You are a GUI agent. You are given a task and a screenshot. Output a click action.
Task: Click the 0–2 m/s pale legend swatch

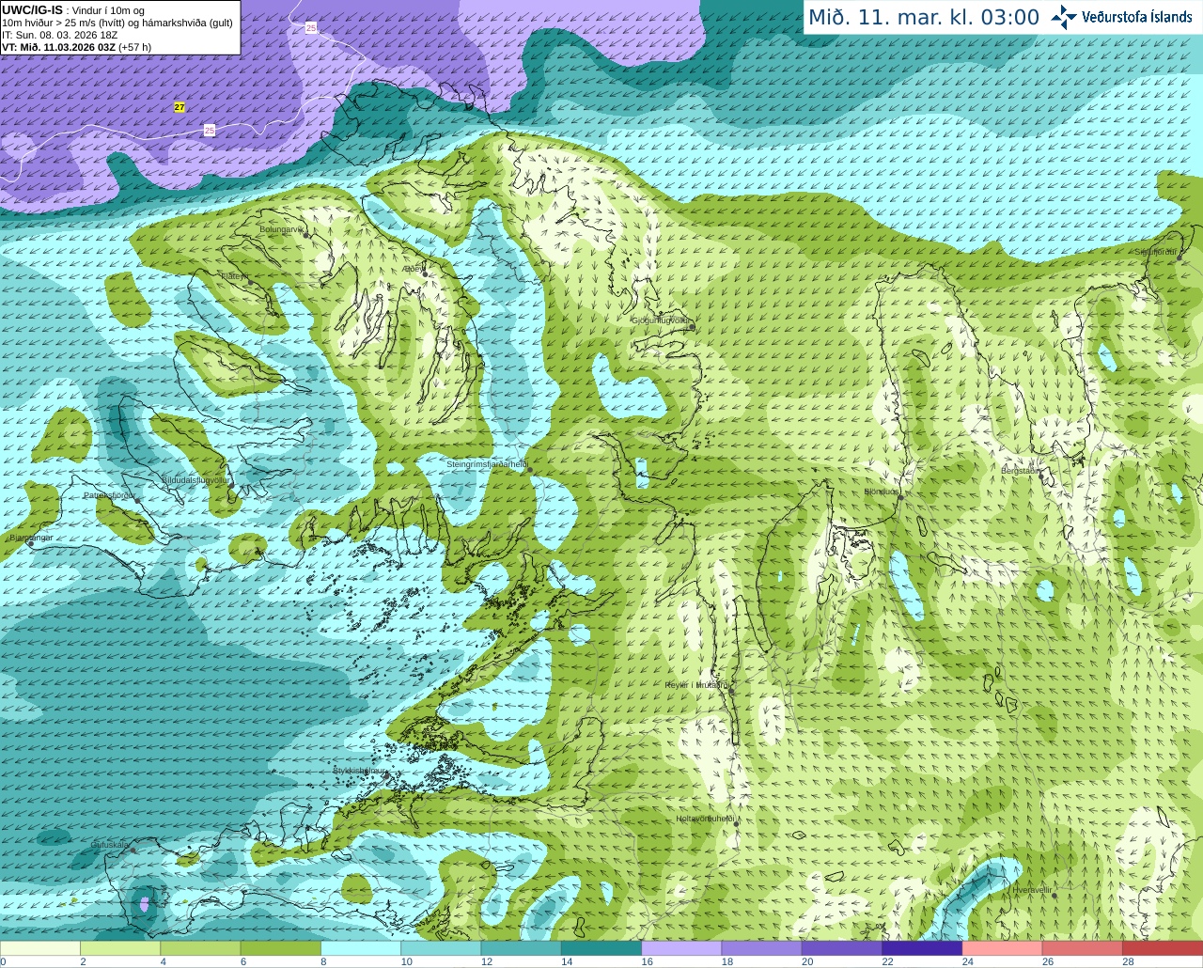coord(40,948)
